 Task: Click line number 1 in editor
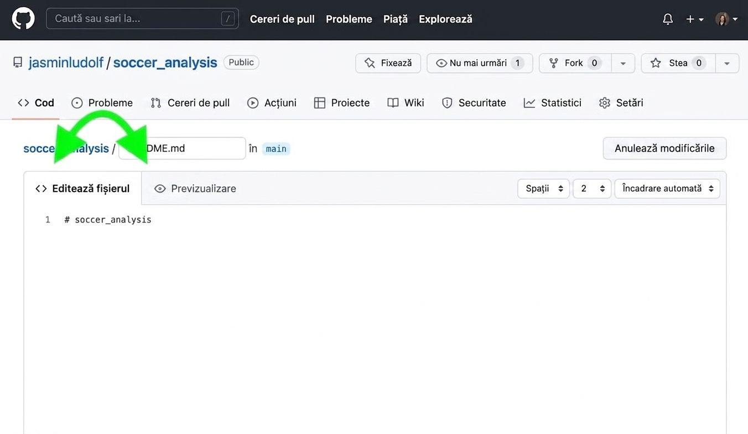pos(48,220)
